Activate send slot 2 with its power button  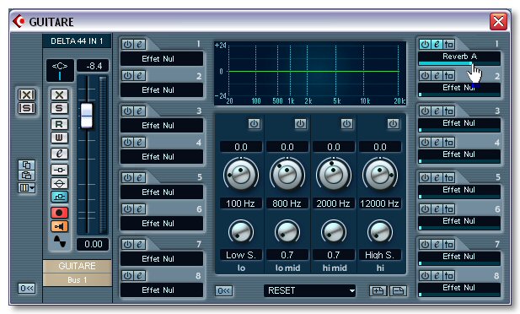(x=425, y=76)
